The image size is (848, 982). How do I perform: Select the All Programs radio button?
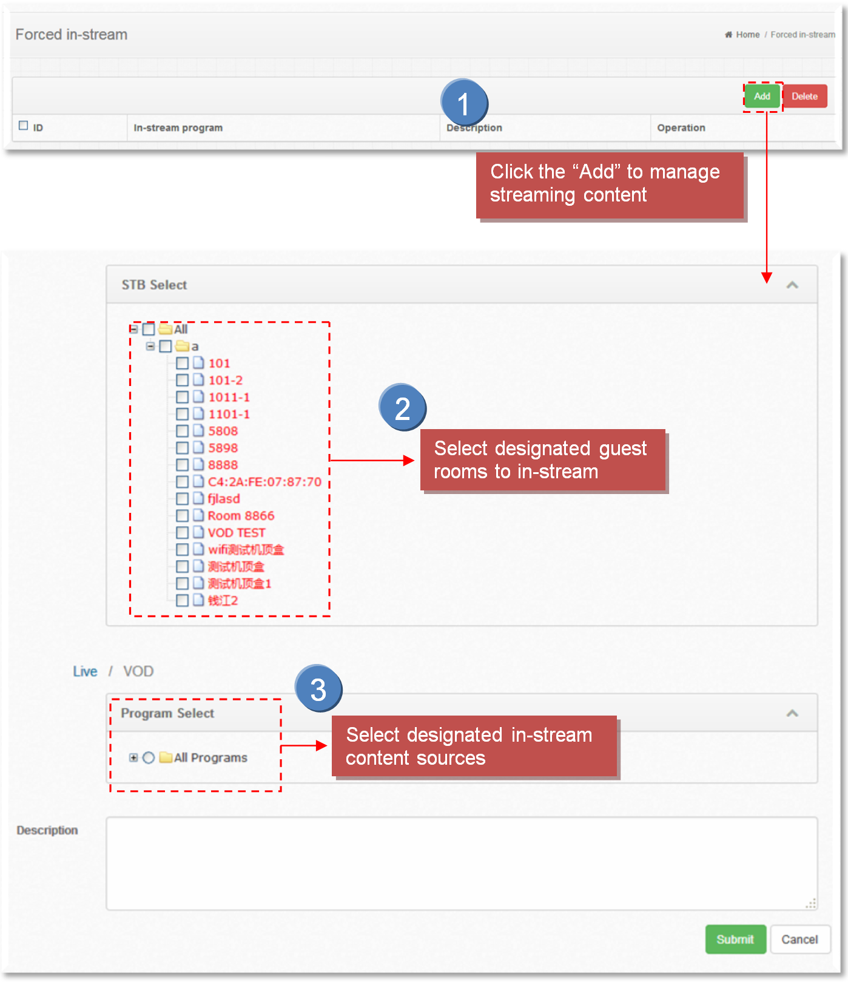coord(149,757)
